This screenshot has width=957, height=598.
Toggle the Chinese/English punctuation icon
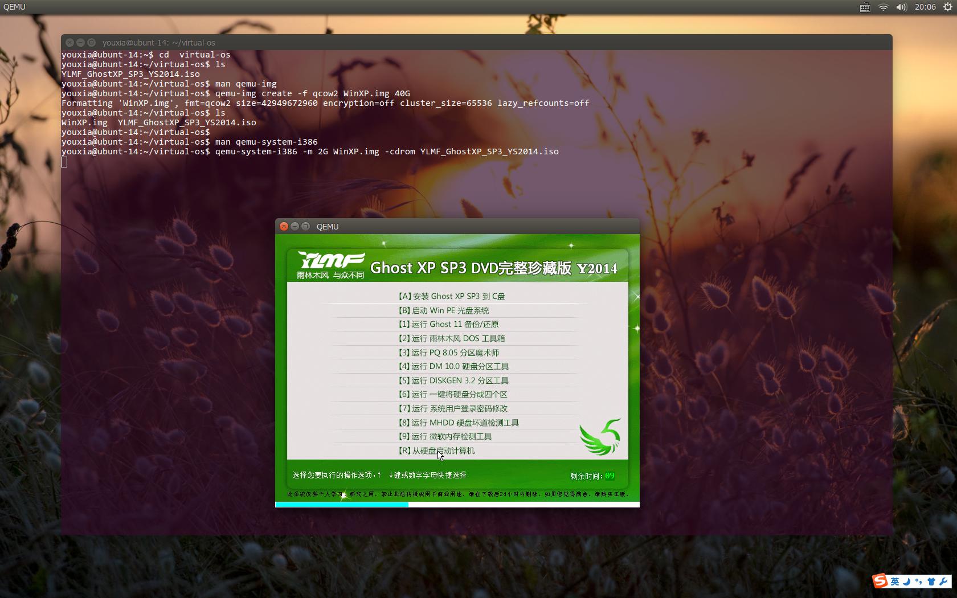(919, 581)
